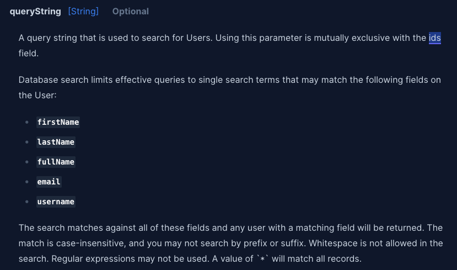Click the 'Database search limits' paragraph
Image resolution: width=457 pixels, height=270 pixels.
pyautogui.click(x=230, y=88)
